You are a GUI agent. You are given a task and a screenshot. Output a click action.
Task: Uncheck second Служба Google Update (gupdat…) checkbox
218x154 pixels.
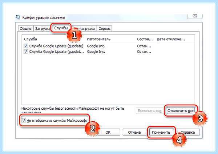point(26,52)
